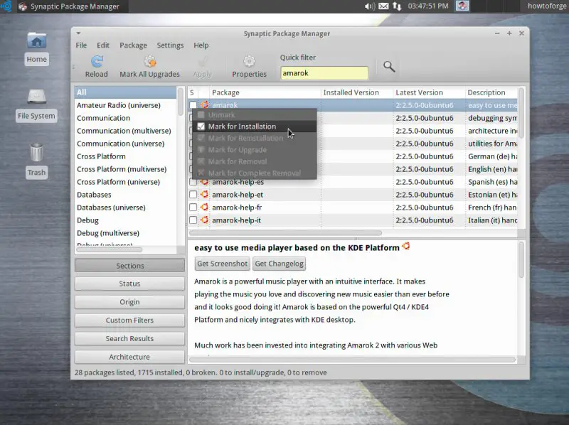The image size is (569, 425).
Task: Select the amarok-help-fr package name
Action: [237, 208]
